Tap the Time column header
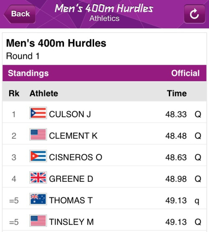The height and width of the screenshot is (232, 209). click(x=177, y=93)
